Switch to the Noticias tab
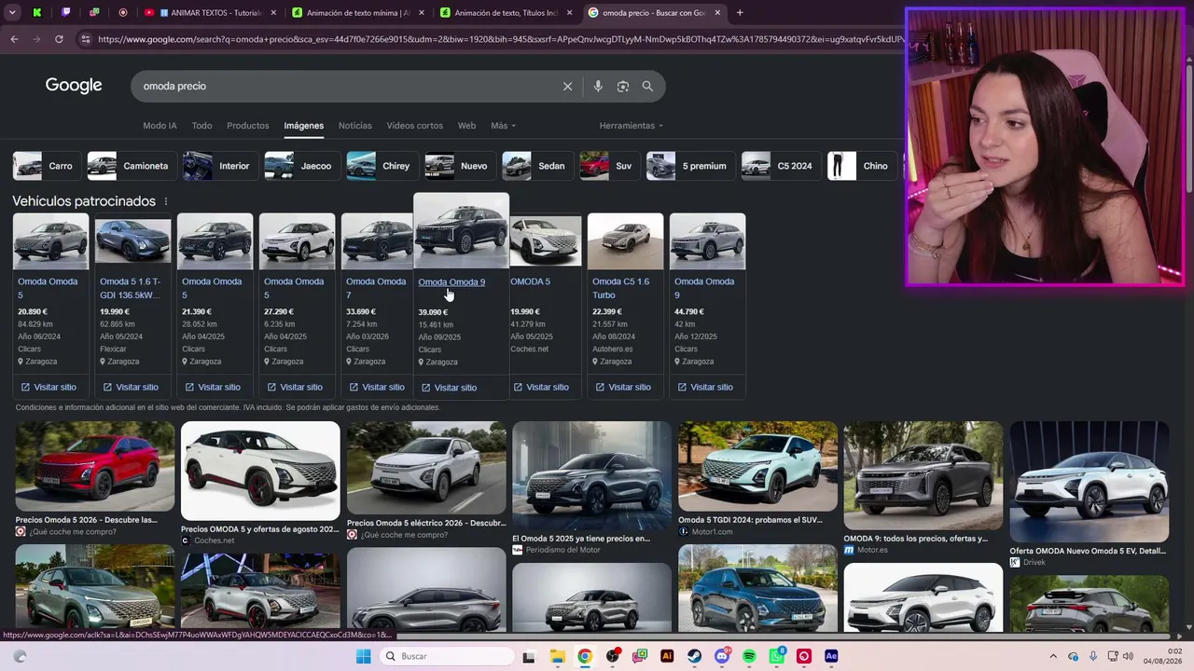Viewport: 1194px width, 671px height. click(x=354, y=126)
